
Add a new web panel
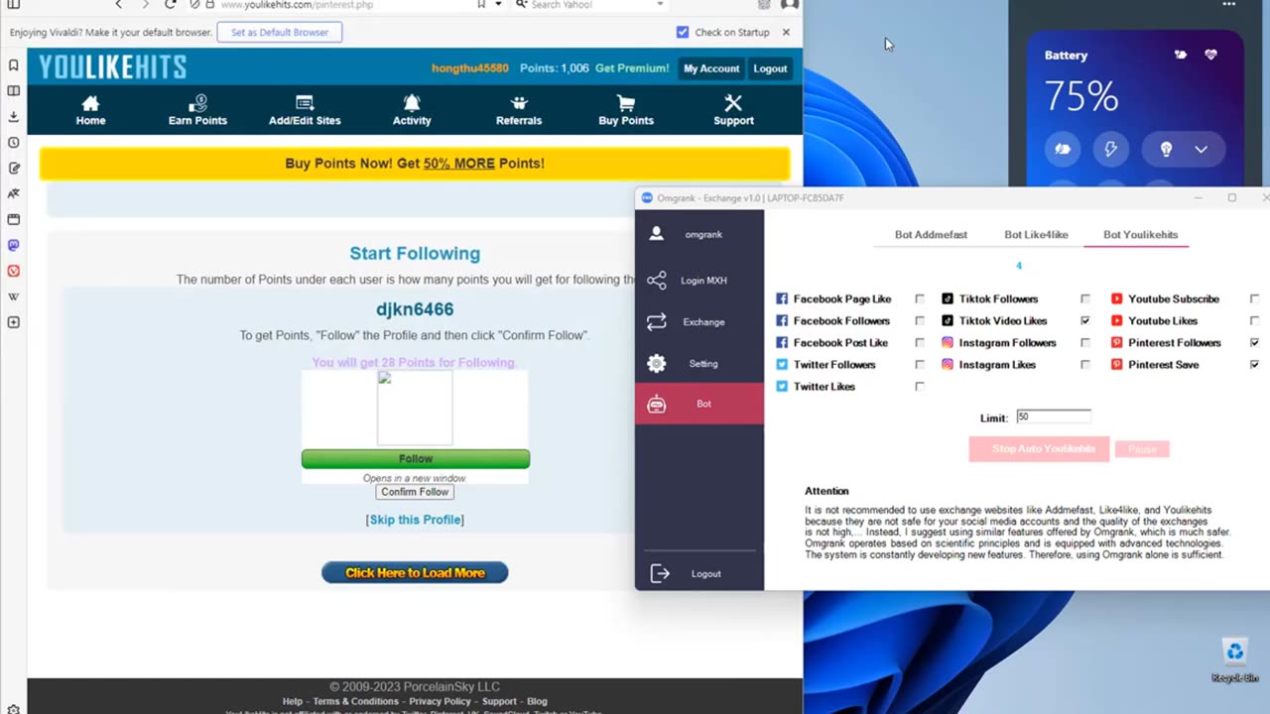coord(13,322)
